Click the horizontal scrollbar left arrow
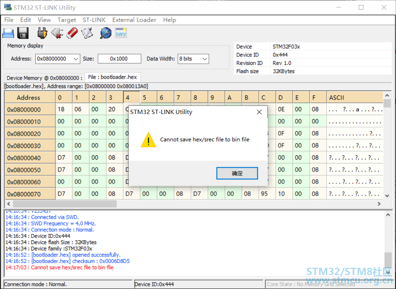The image size is (396, 289). pyautogui.click(x=9, y=204)
